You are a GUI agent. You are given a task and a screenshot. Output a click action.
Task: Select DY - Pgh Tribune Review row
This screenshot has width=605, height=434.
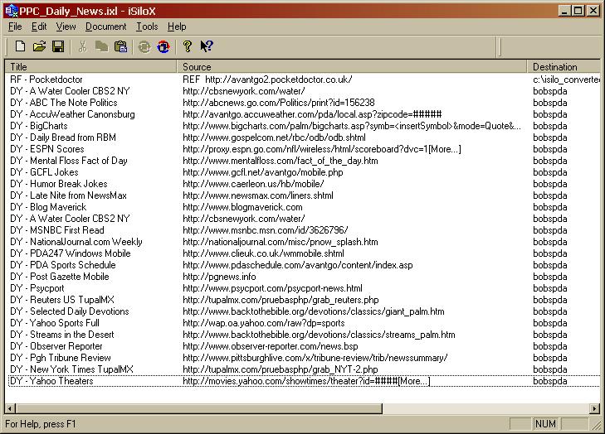click(304, 357)
